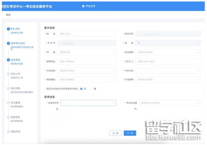Image resolution: width=207 pixels, height=145 pixels.
Task: Click the 基本信息 section heading
Action: tap(49, 28)
